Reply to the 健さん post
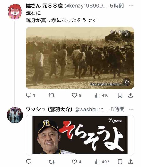The height and width of the screenshot is (167, 141). [31, 95]
